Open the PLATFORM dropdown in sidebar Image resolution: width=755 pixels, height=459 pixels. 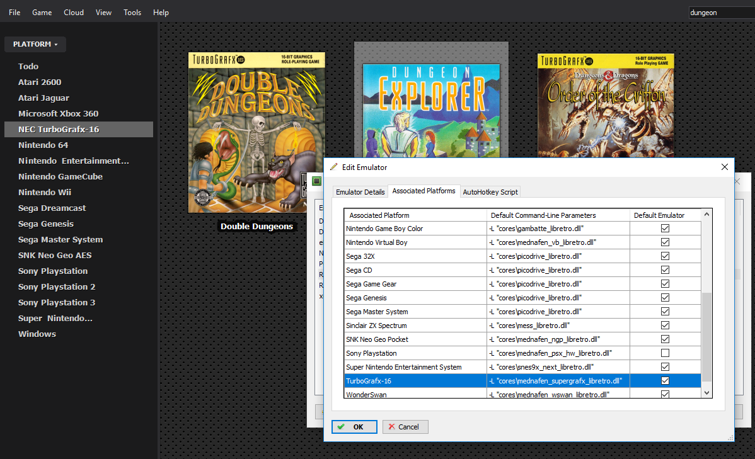tap(35, 44)
